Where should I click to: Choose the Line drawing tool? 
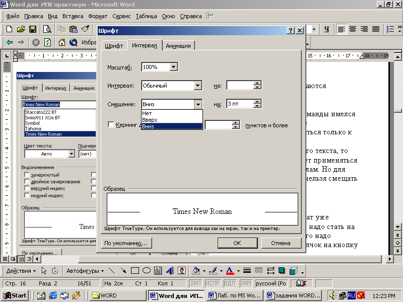pyautogui.click(x=111, y=271)
